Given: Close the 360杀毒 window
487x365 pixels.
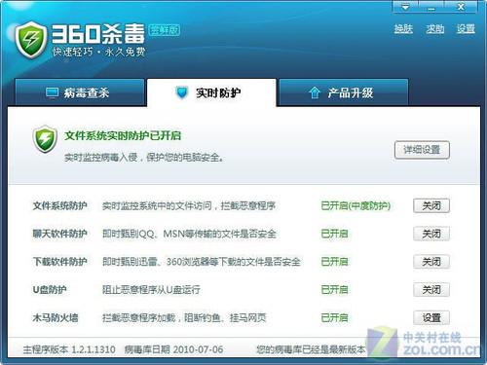Looking at the screenshot, I should (461, 7).
